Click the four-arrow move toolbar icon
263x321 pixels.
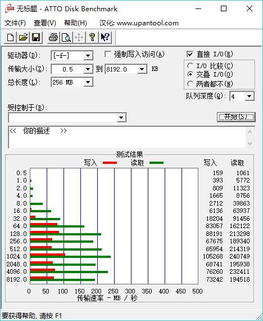[79, 38]
